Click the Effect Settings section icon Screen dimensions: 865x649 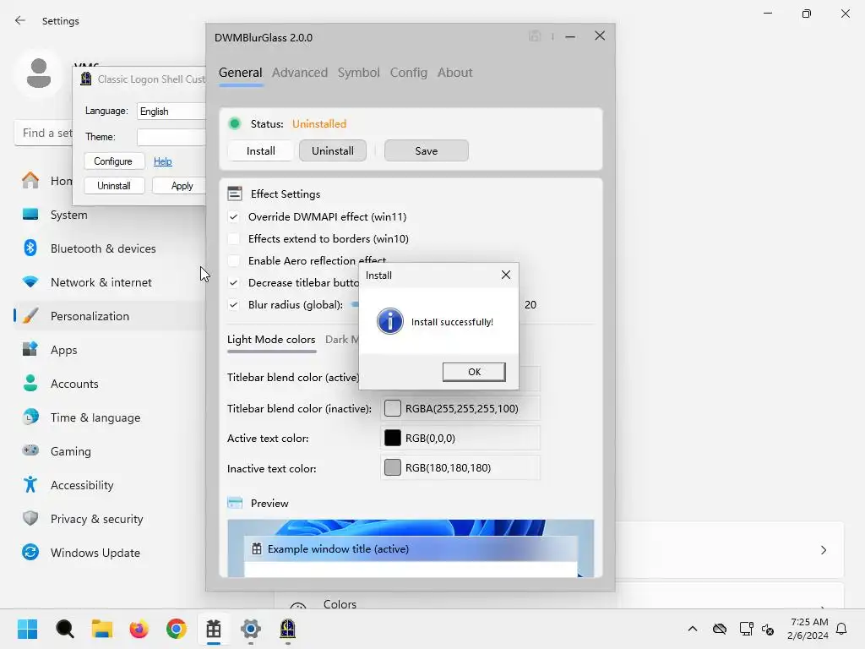pyautogui.click(x=235, y=194)
